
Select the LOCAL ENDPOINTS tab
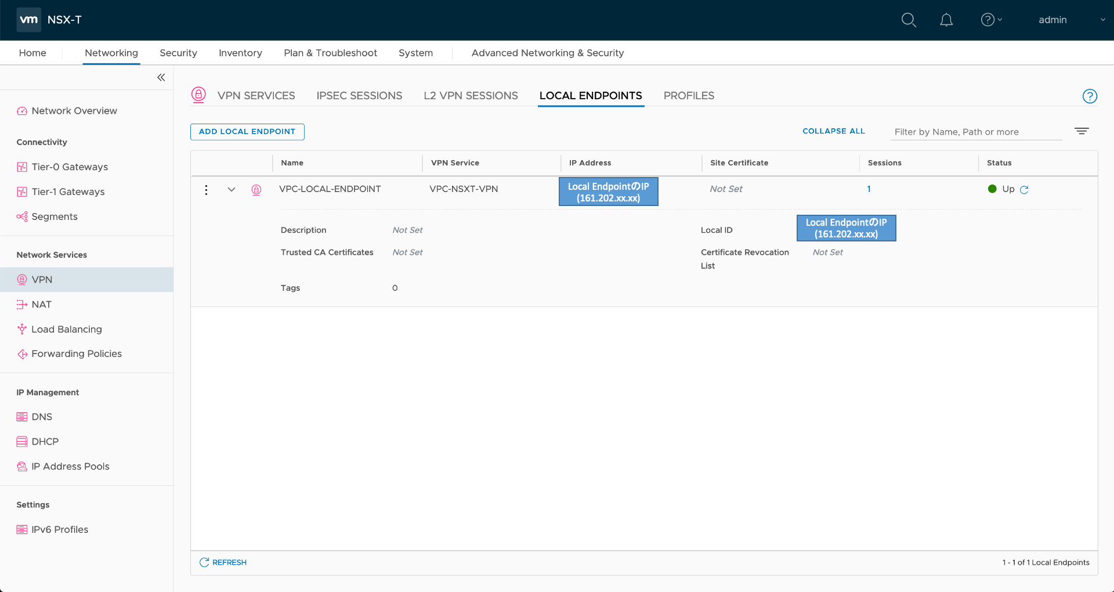(591, 96)
